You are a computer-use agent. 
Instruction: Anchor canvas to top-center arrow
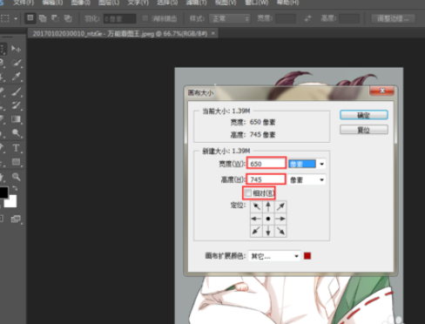click(268, 206)
